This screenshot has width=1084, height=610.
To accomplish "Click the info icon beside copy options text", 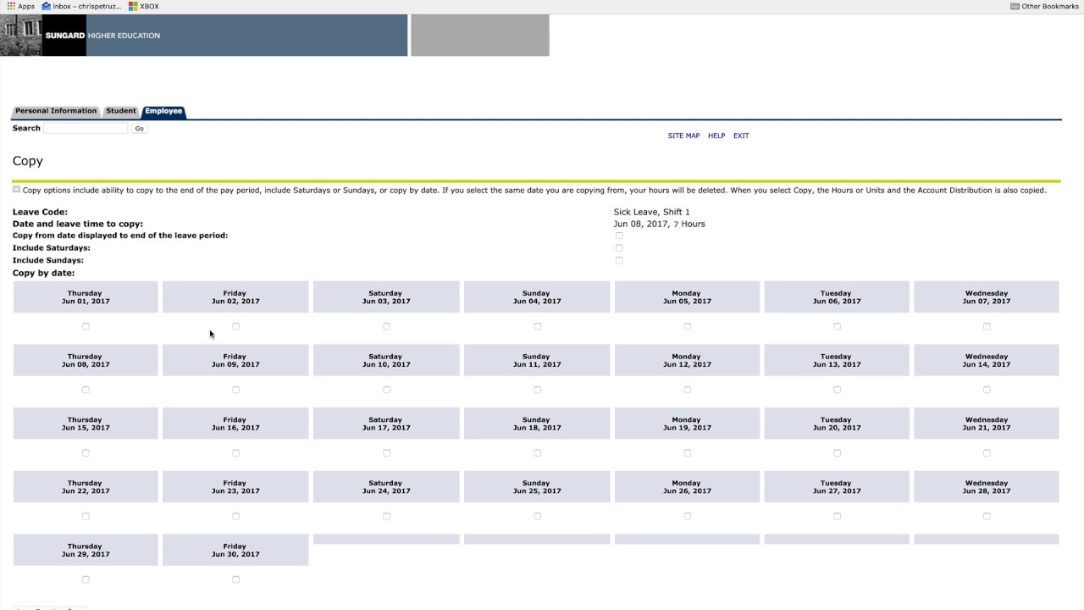I will click(x=16, y=190).
